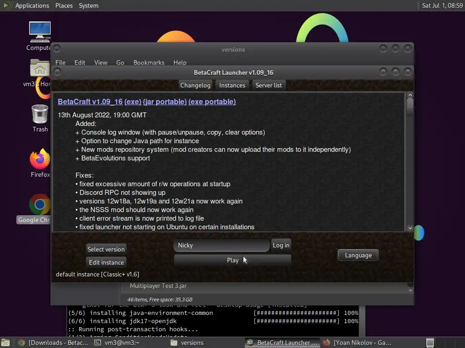The height and width of the screenshot is (348, 465).
Task: Click the (jar portable) download link
Action: coord(165,101)
